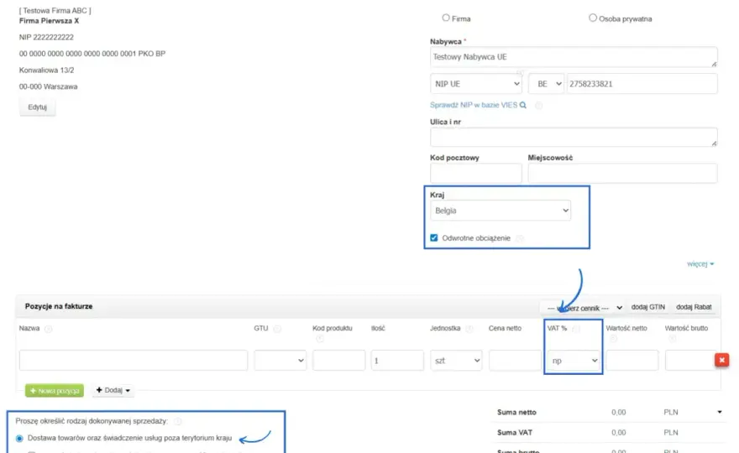Open the Kraj dropdown showing Belgia
Image resolution: width=739 pixels, height=453 pixels.
(500, 211)
